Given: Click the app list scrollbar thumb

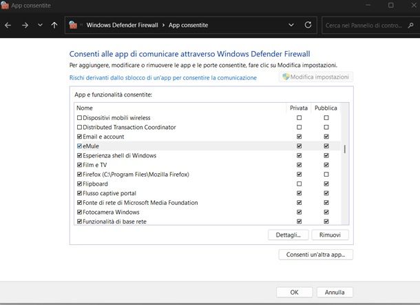Looking at the screenshot, I should click(x=345, y=149).
